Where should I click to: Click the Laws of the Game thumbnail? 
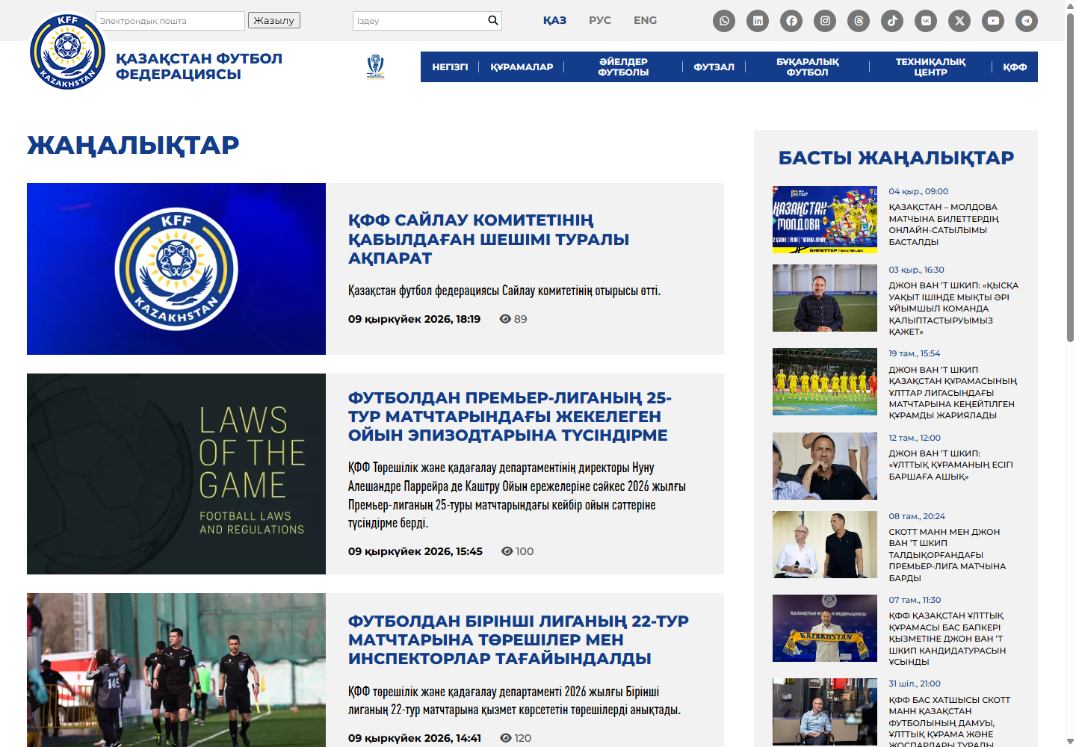coord(176,474)
